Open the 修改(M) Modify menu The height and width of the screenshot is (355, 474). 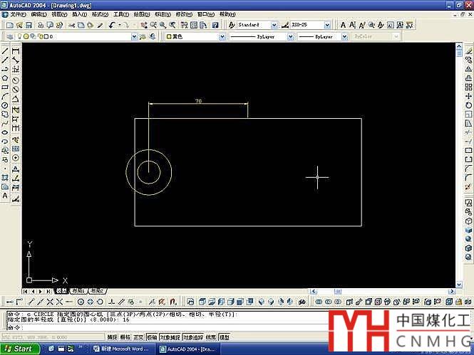click(184, 14)
